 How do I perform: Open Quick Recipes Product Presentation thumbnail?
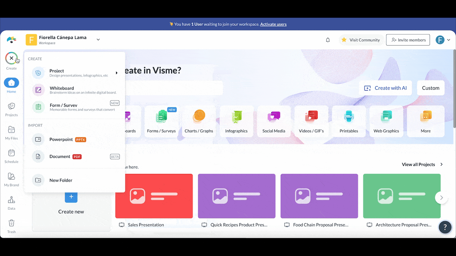(x=237, y=196)
